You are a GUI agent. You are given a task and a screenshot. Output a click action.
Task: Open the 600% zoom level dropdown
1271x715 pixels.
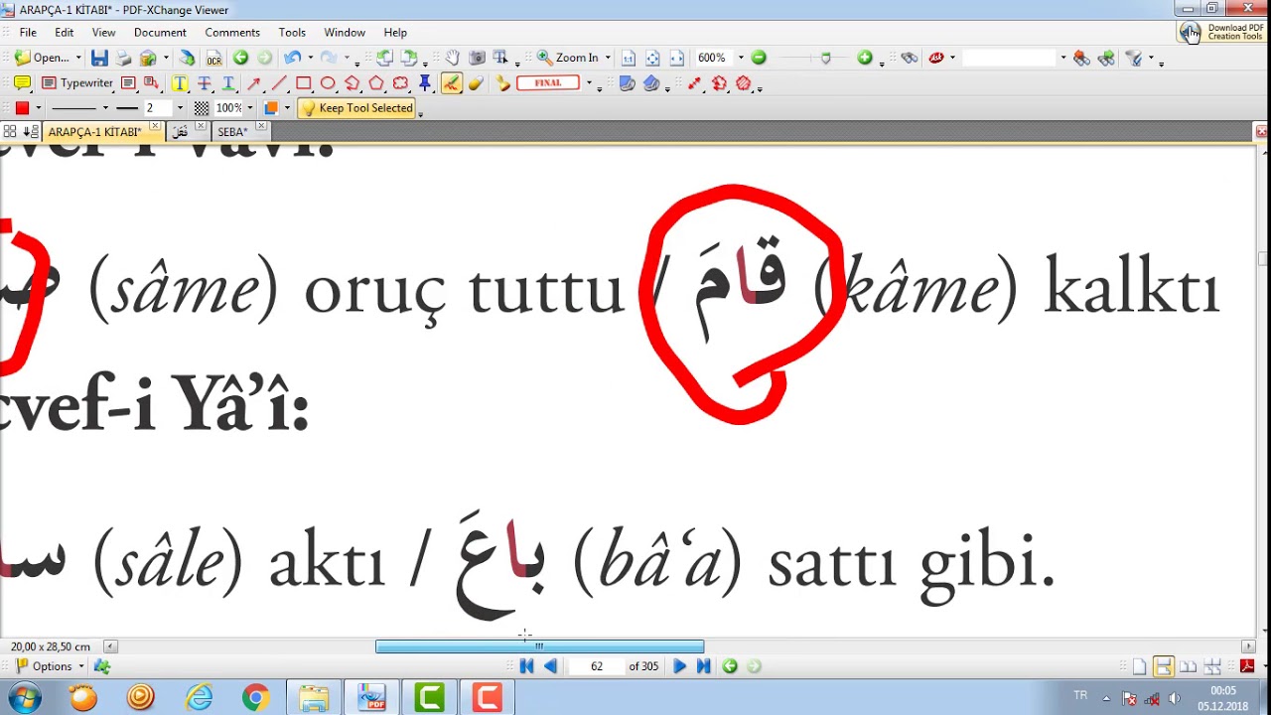pos(741,58)
